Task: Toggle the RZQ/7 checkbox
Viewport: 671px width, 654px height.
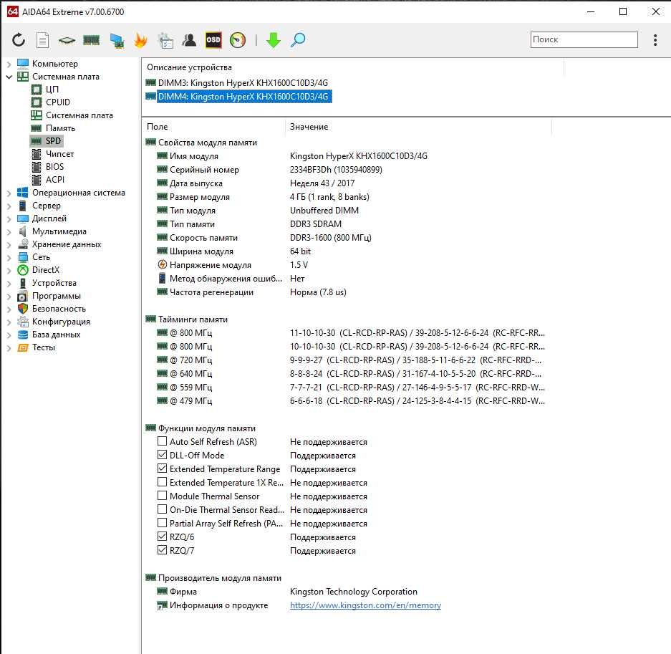Action: pos(162,550)
